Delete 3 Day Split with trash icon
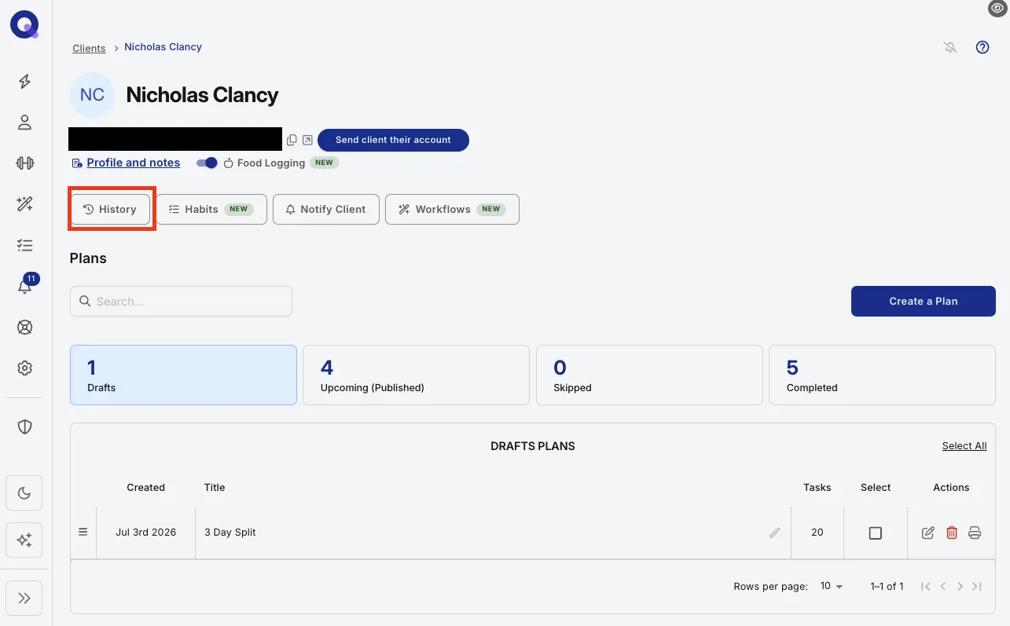1010x626 pixels. coord(952,533)
